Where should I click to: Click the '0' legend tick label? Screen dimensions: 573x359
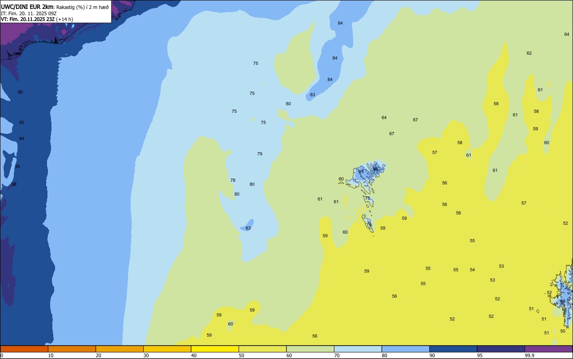2,355
